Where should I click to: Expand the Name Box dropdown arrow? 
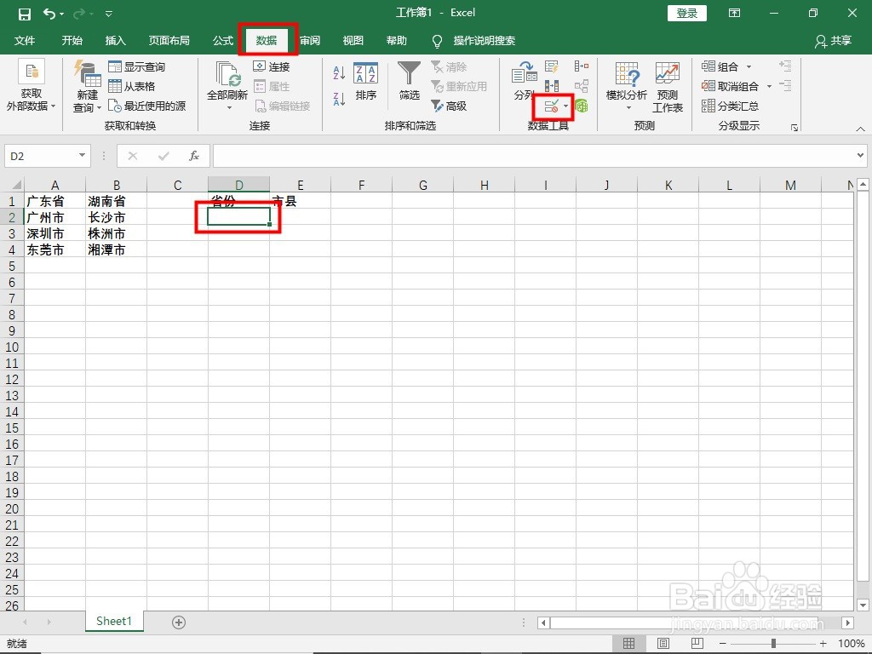coord(82,155)
